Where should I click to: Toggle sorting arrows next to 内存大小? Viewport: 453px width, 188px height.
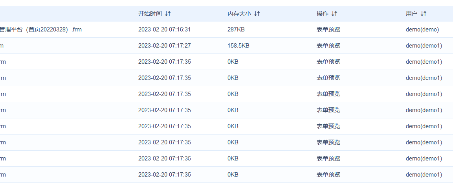257,14
